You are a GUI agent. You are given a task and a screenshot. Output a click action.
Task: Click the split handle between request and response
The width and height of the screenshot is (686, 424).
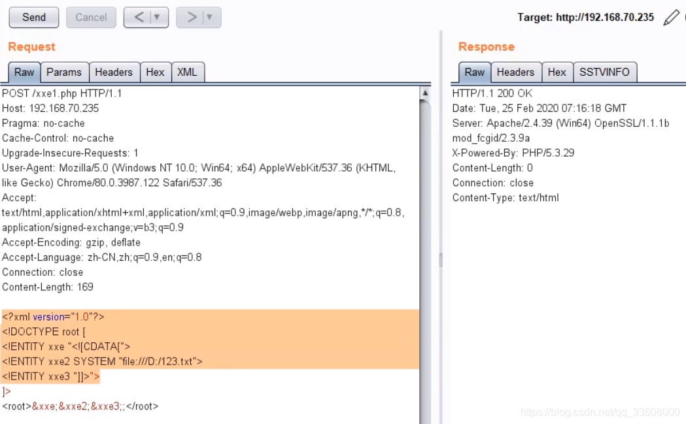coord(441,260)
